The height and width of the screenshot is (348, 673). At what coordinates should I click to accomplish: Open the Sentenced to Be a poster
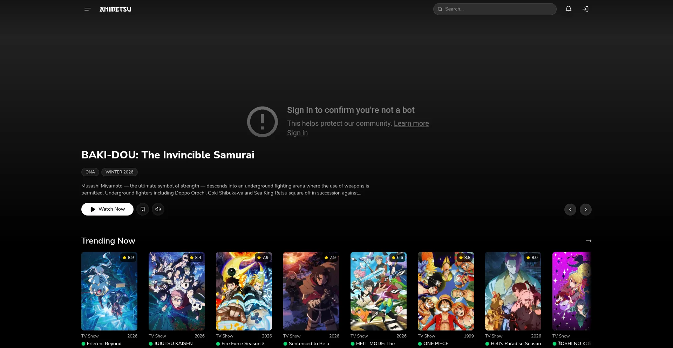point(311,291)
